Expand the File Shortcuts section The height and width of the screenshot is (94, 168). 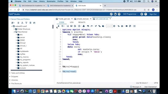[10, 84]
